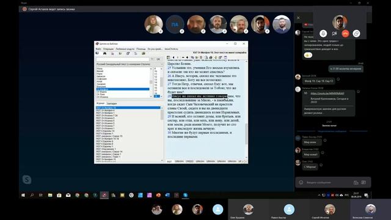Screen dimensions: 391x220
Task: Click the thumbs-up reaction under first message
Action: (x=308, y=55)
